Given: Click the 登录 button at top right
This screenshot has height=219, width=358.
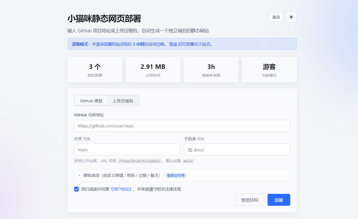Looking at the screenshot, I should pos(276,17).
